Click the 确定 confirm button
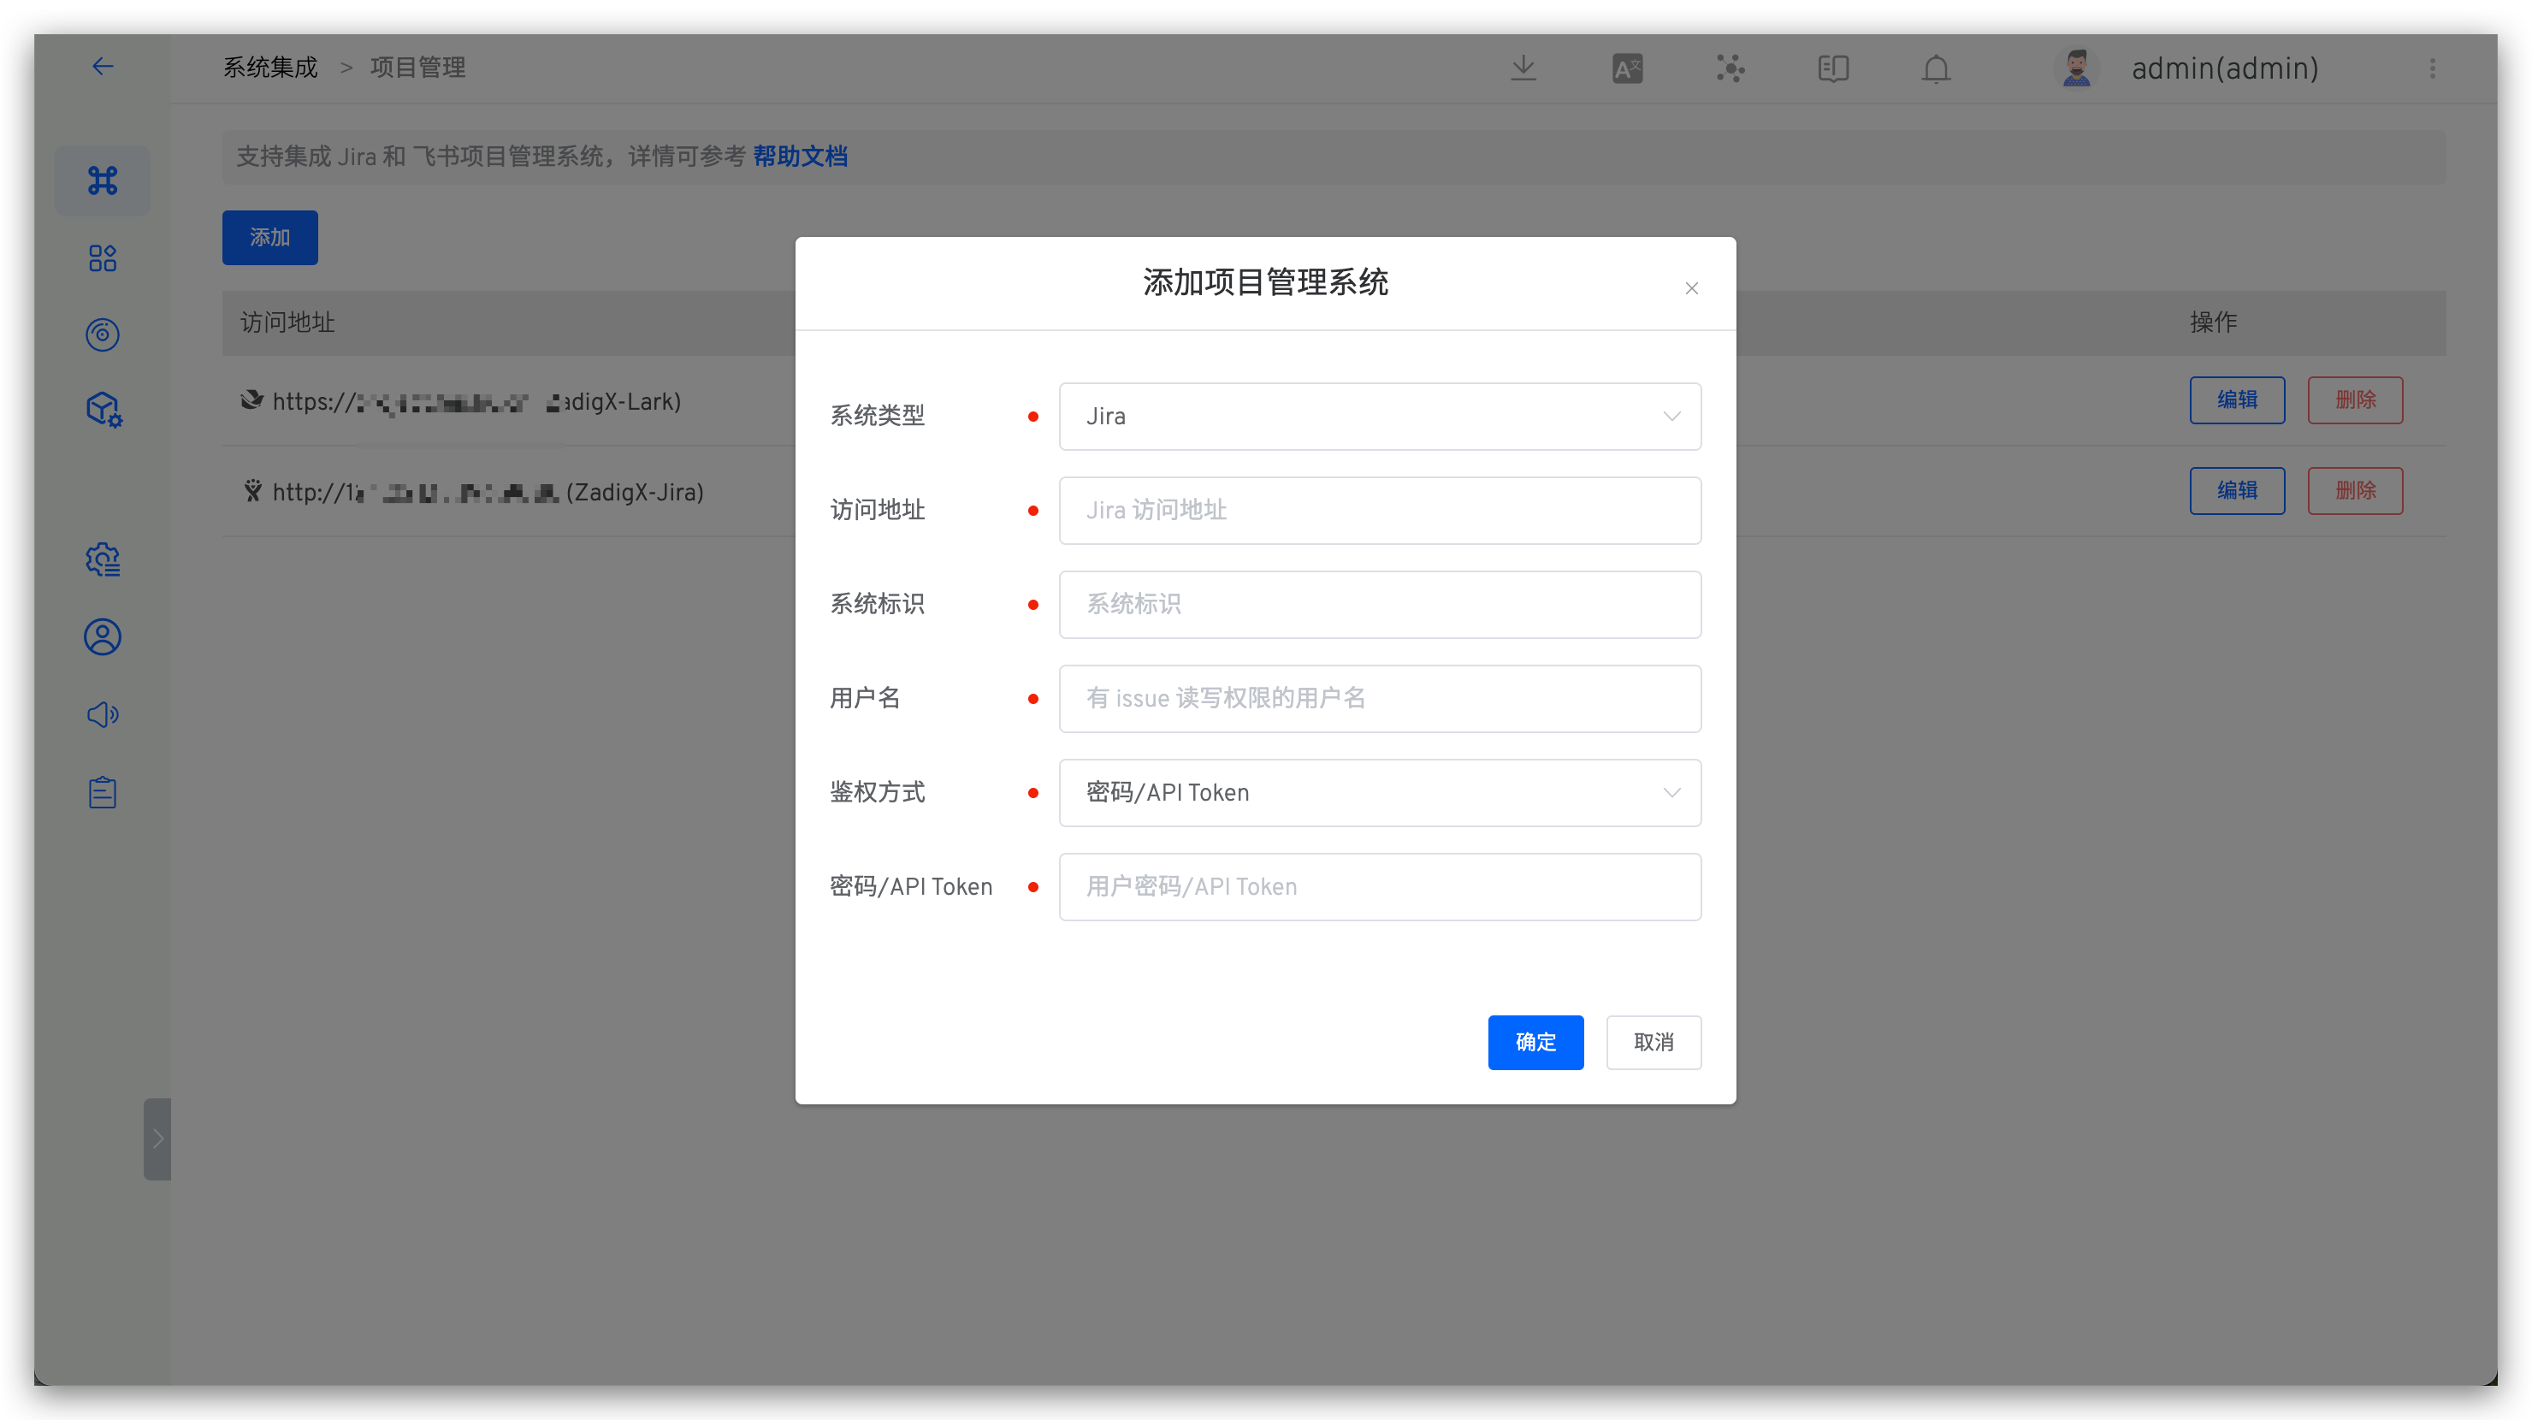Screen dimensions: 2532x1420 point(1535,1043)
